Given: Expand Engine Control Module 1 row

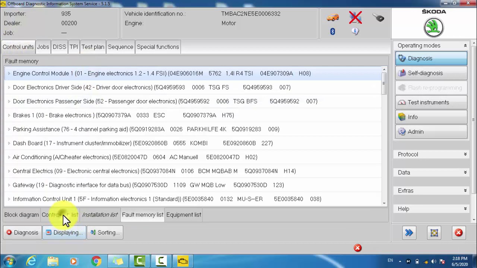Looking at the screenshot, I should pos(9,73).
